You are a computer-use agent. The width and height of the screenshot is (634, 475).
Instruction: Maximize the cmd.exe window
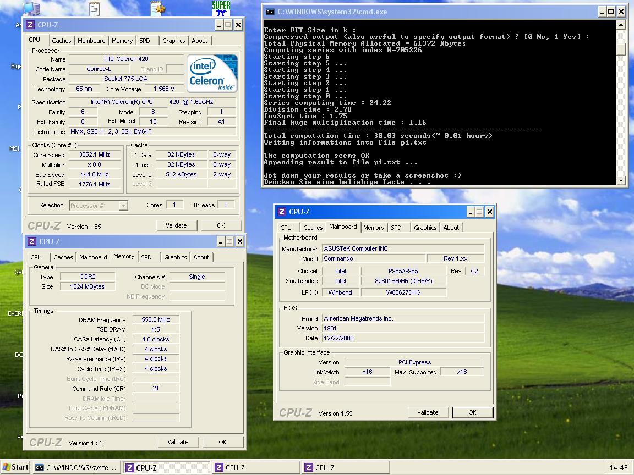[x=611, y=12]
